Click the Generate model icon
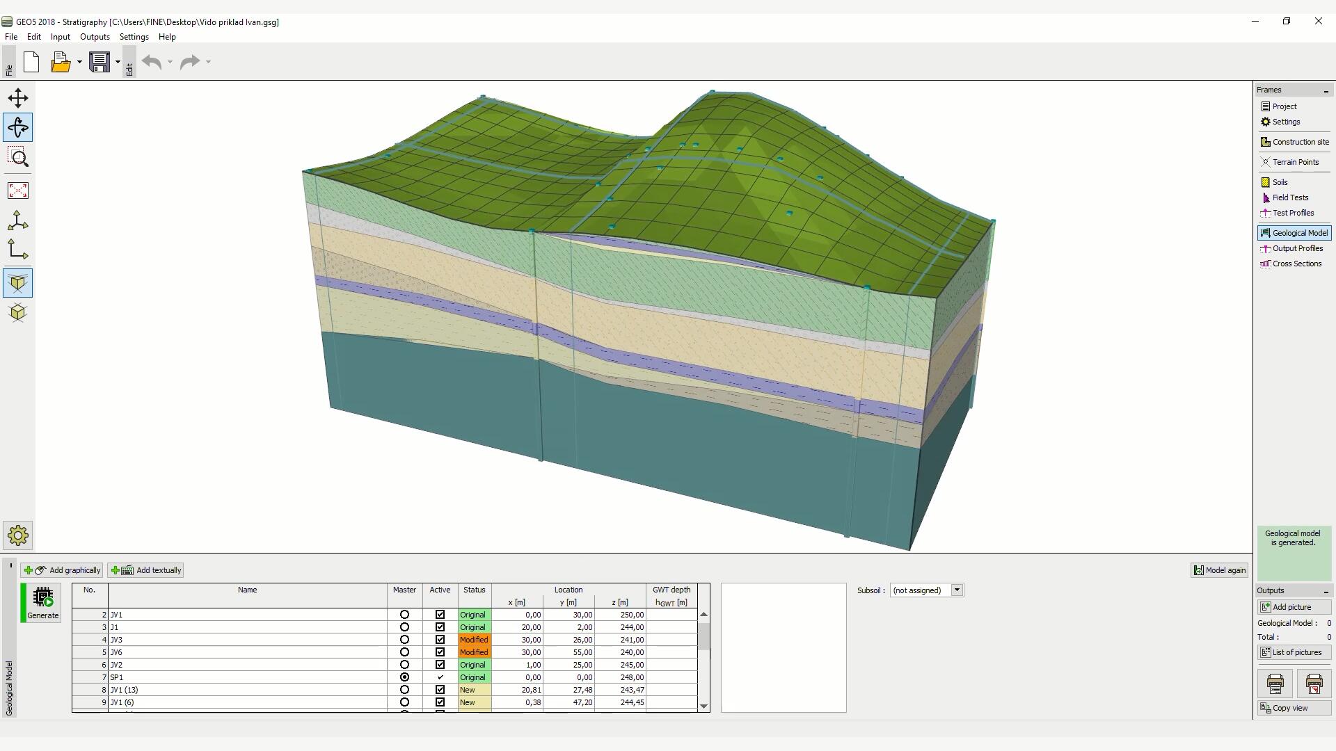Screen dimensions: 1336x751 click(43, 603)
